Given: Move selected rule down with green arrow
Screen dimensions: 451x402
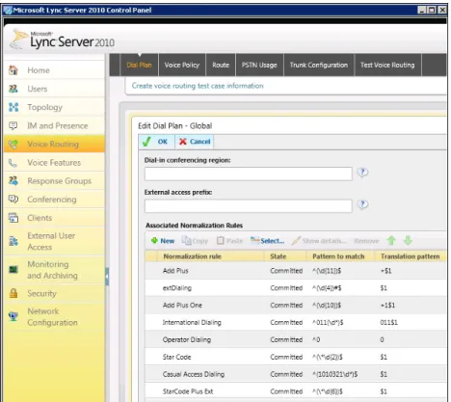Looking at the screenshot, I should pyautogui.click(x=408, y=240).
